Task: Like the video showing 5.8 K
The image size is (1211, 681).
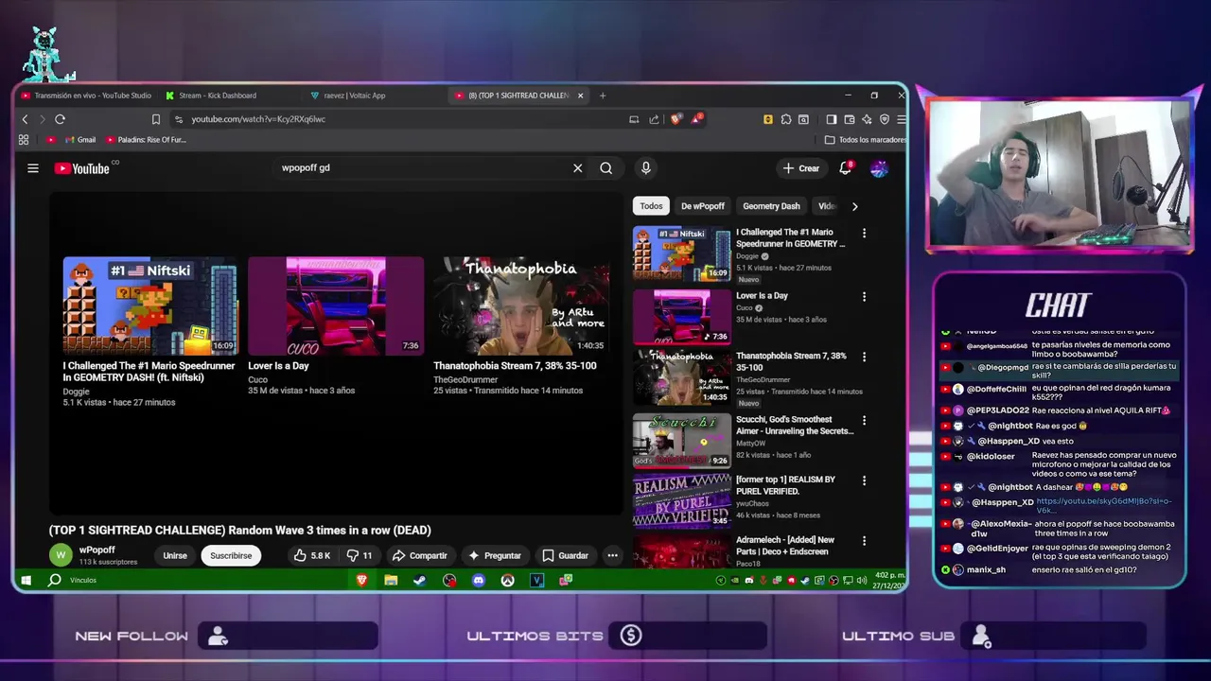Action: pyautogui.click(x=312, y=555)
